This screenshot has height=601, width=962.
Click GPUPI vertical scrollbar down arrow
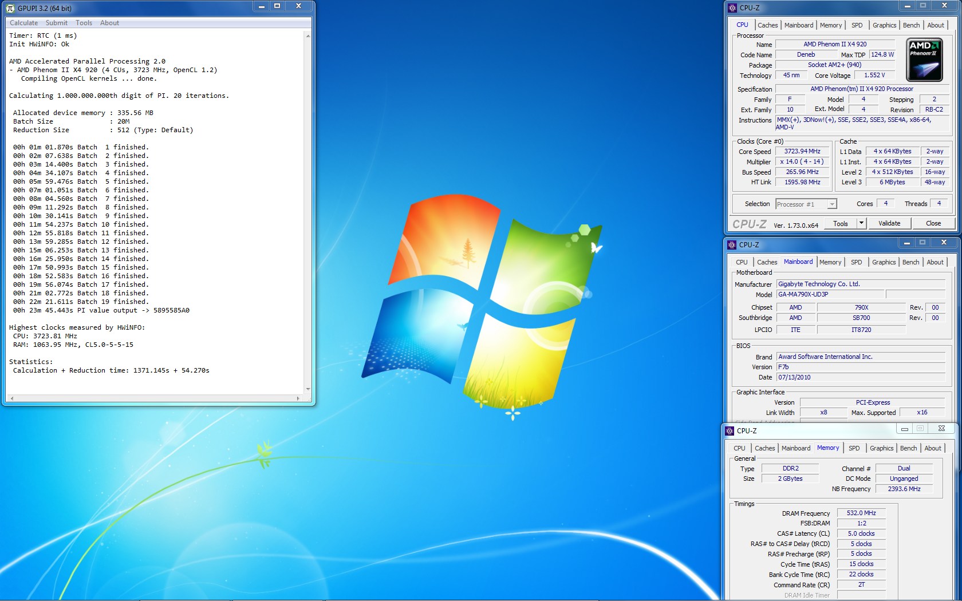point(308,389)
